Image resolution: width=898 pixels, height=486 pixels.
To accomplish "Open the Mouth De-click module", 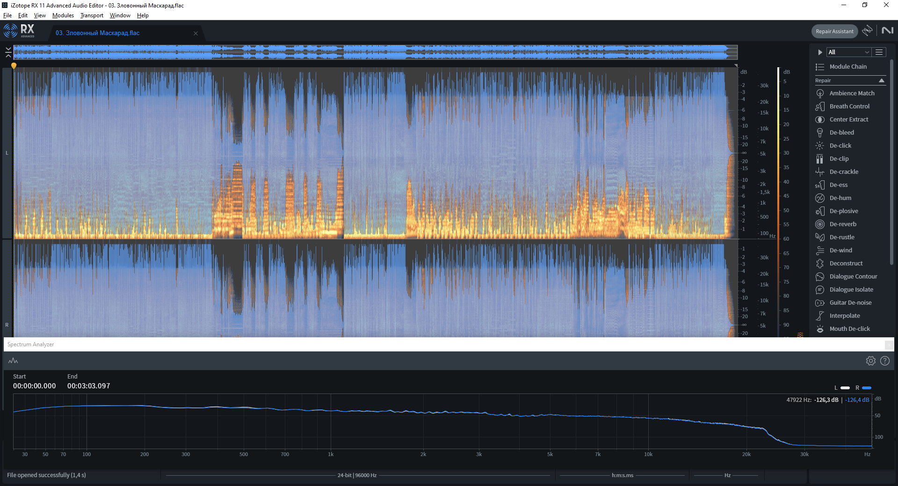I will (850, 329).
